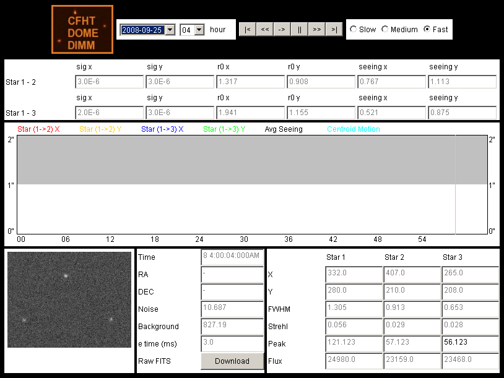504x378 pixels.
Task: Click the Centroid Motion legend label
Action: click(354, 129)
